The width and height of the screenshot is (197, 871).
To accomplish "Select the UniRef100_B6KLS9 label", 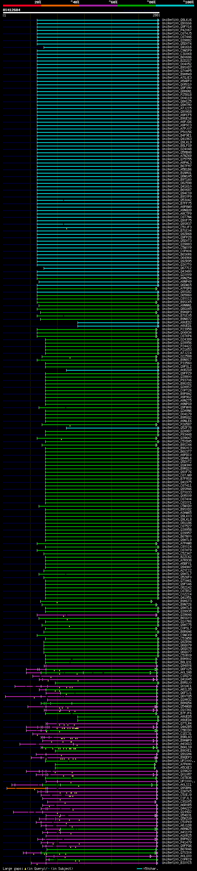I will coord(177,747).
